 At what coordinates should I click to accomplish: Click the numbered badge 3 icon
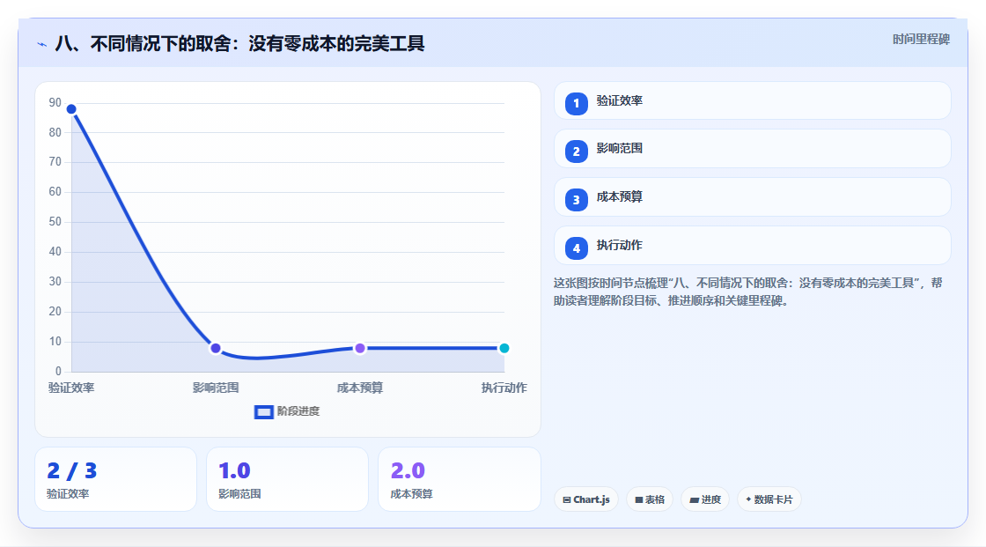coord(576,200)
